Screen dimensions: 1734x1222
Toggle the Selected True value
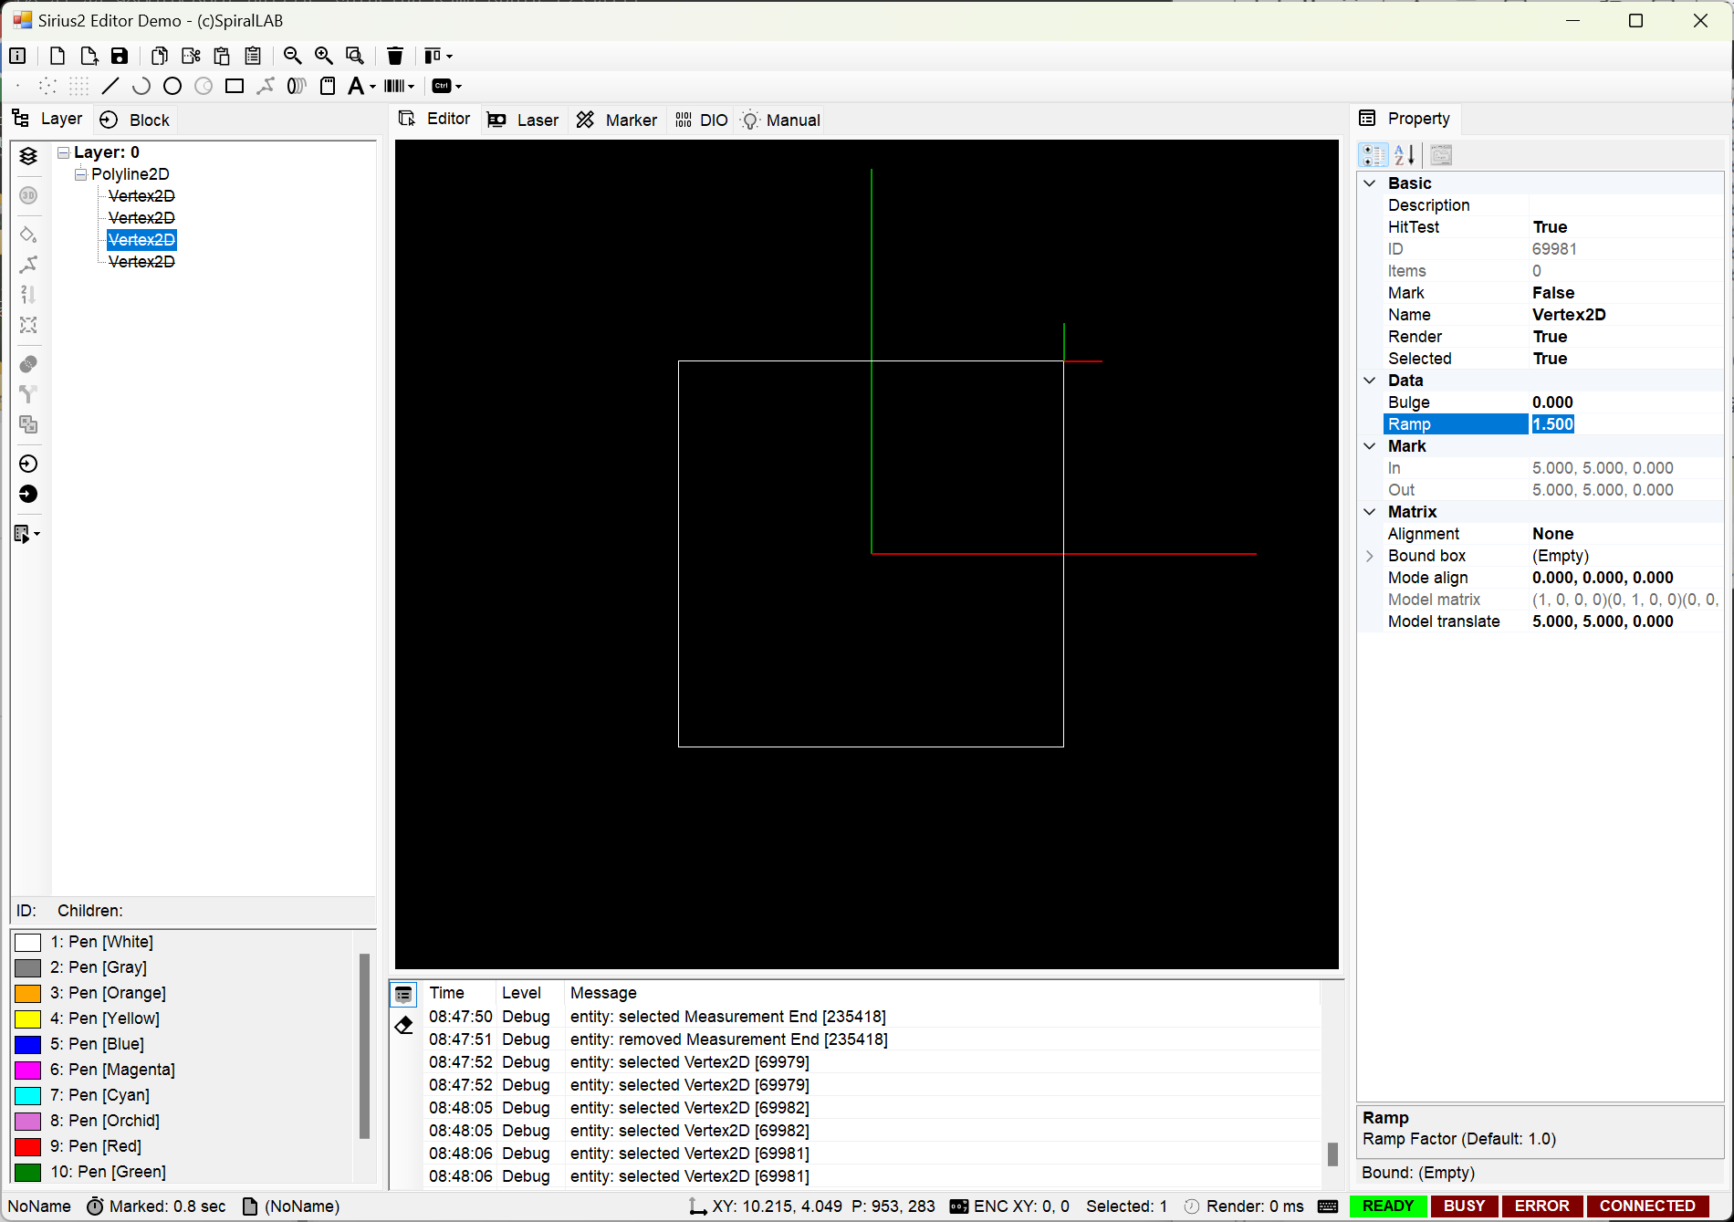point(1626,359)
